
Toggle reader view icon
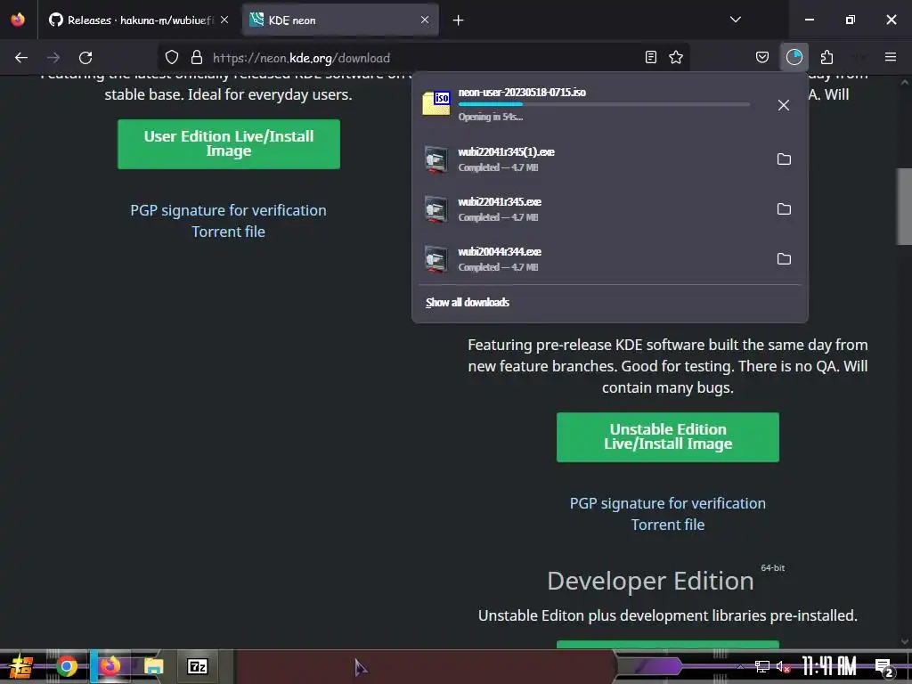[651, 57]
